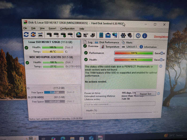The height and width of the screenshot is (140, 187).
Task: Open the Configuration menu
Action: pyautogui.click(x=67, y=29)
